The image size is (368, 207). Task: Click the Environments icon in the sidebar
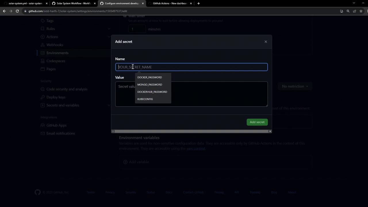tap(43, 53)
